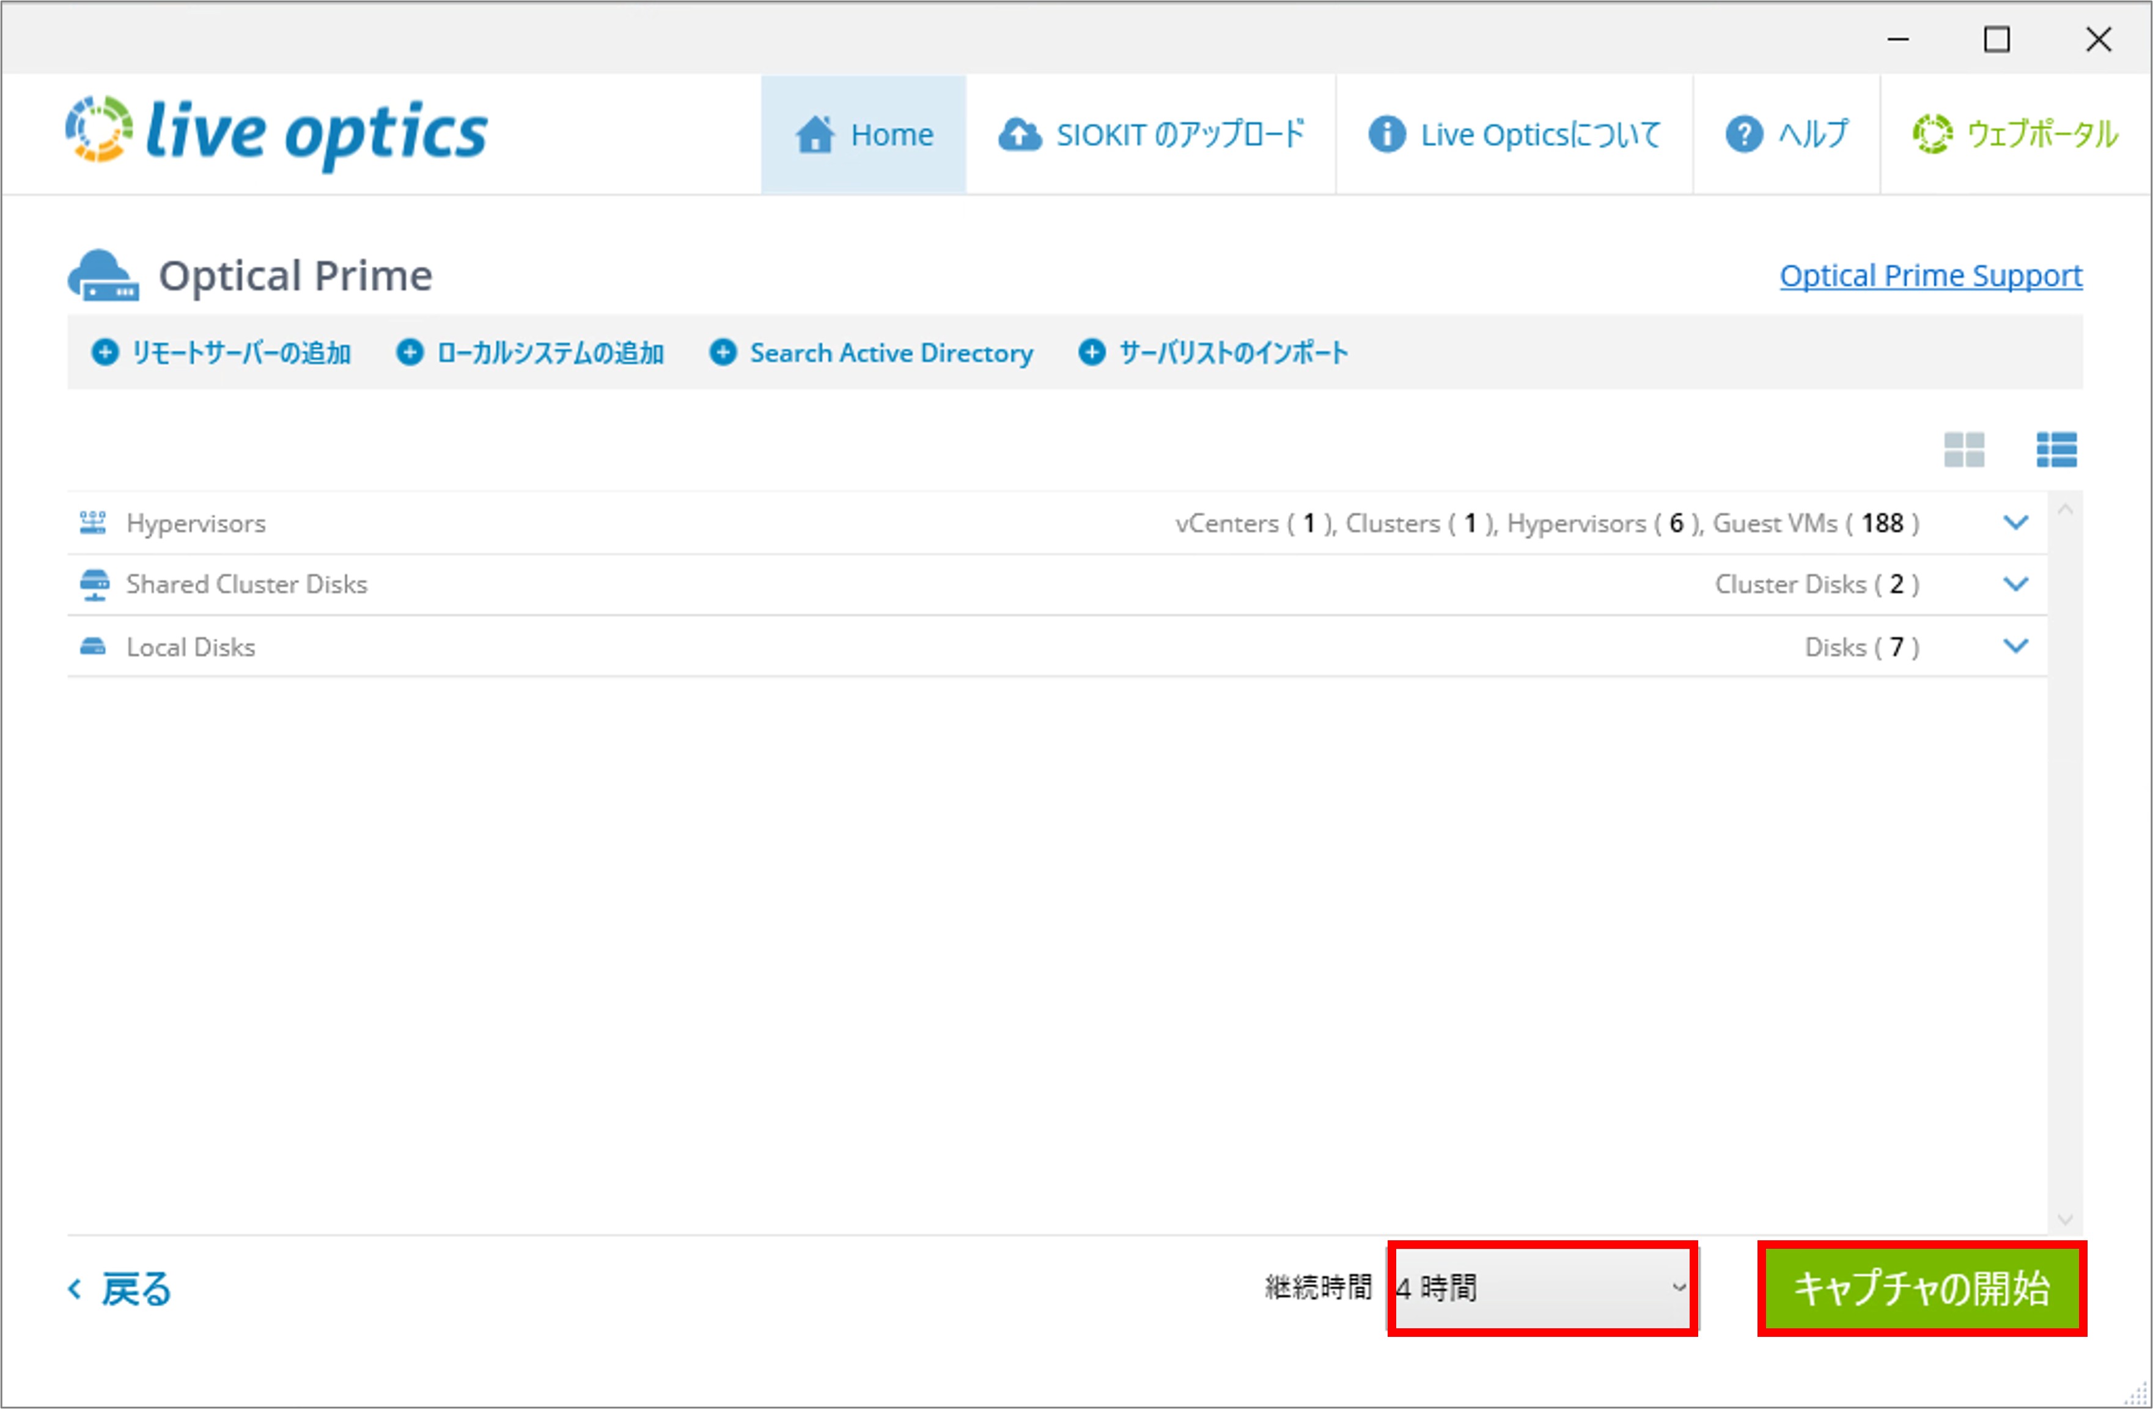Minimize the Live Optics window
The image size is (2153, 1409).
click(x=1898, y=40)
